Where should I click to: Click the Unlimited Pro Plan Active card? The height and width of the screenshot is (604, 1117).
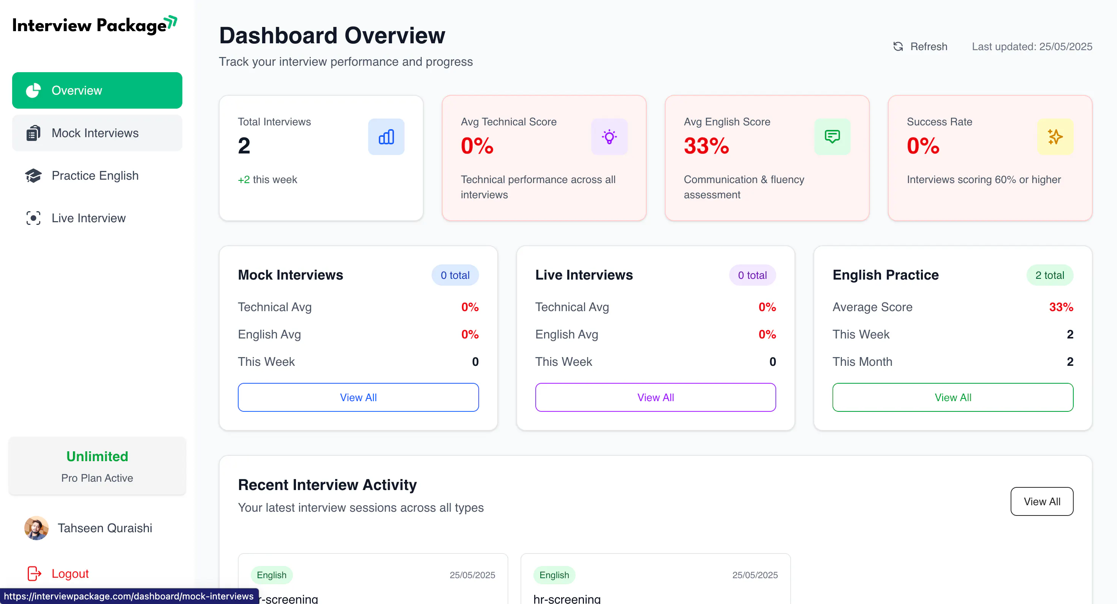pos(97,466)
